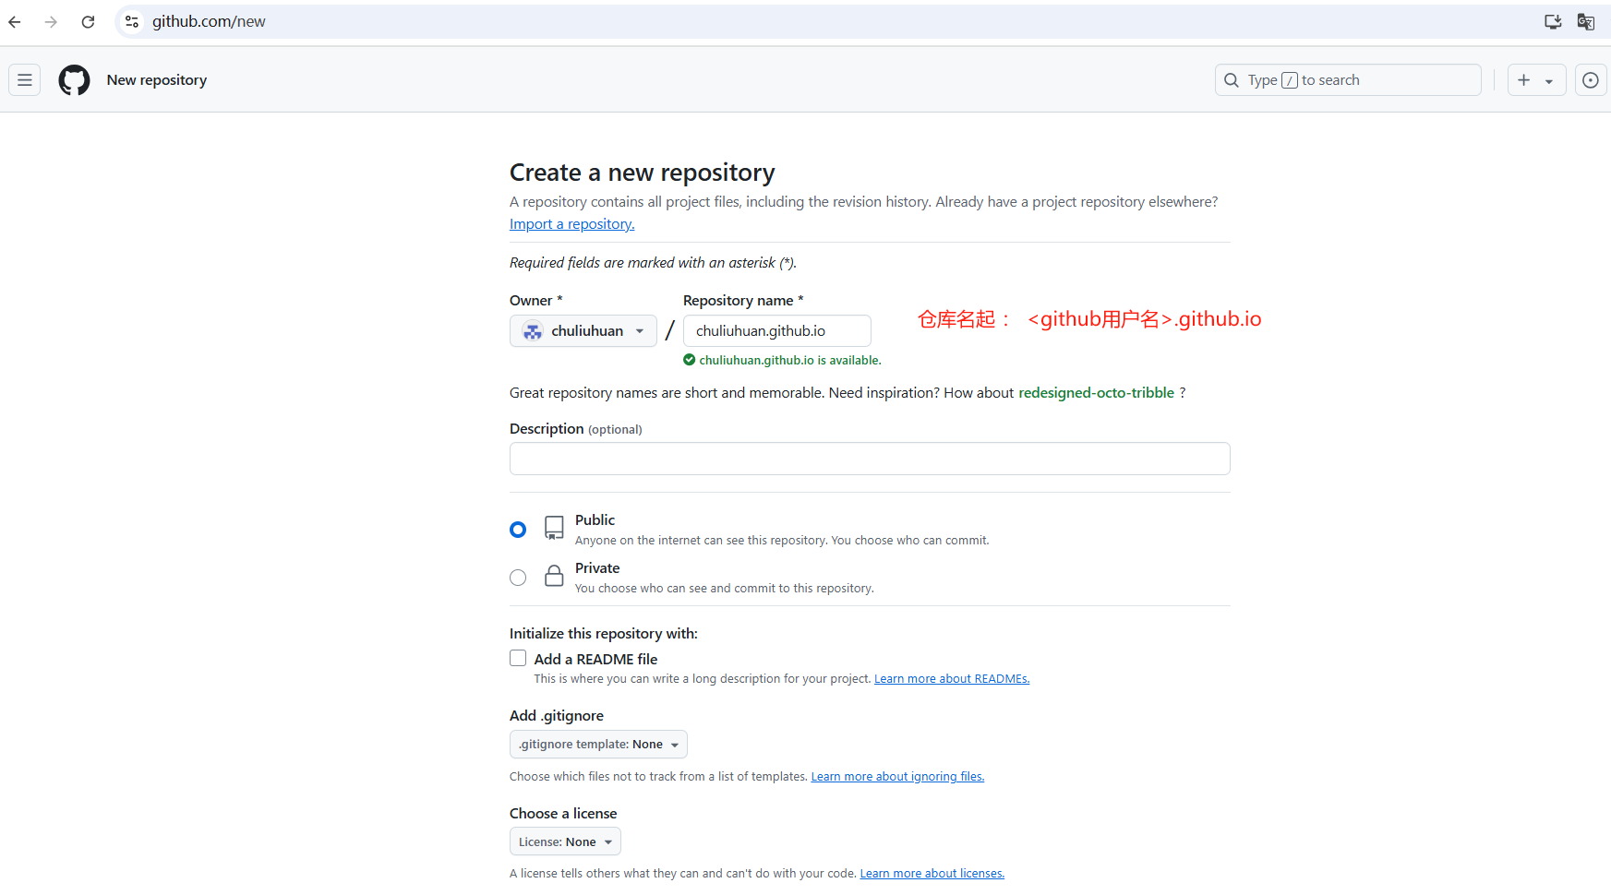Click the New repository header title
The height and width of the screenshot is (895, 1611).
pos(157,80)
